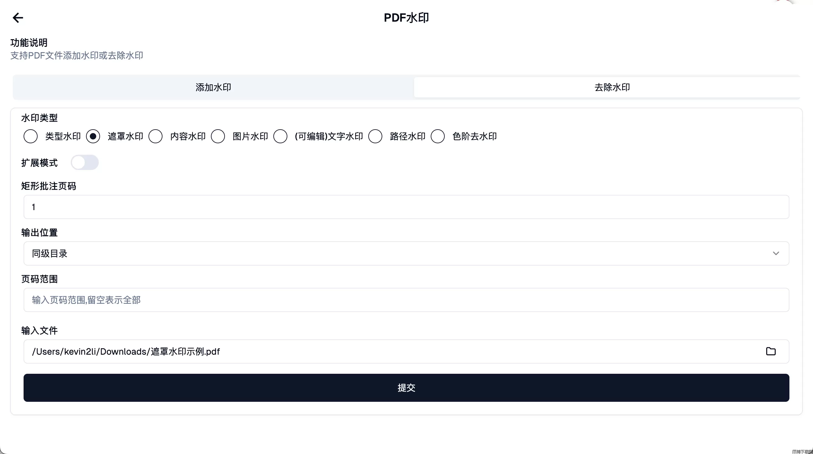
Task: Switch to the 添加水印 tab
Action: click(x=213, y=87)
